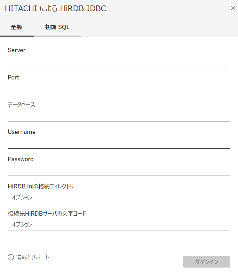
Task: Click the オプション placeholder under 文字コード
Action: coord(21,225)
